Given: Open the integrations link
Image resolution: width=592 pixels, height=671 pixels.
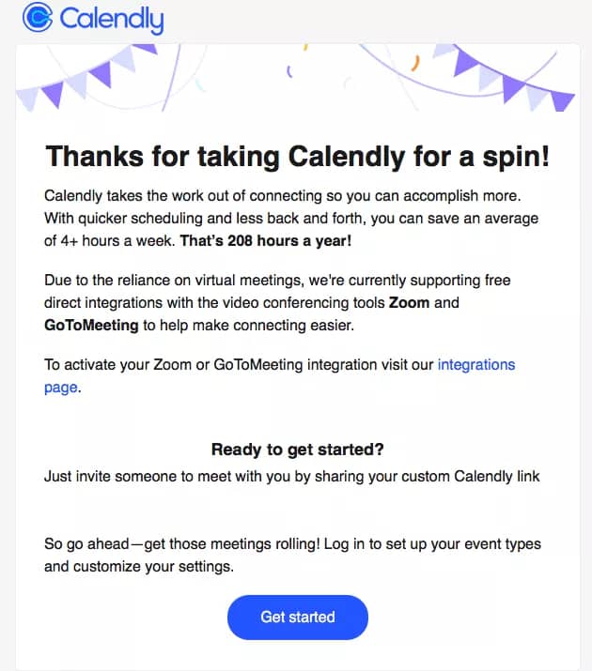Looking at the screenshot, I should (475, 365).
